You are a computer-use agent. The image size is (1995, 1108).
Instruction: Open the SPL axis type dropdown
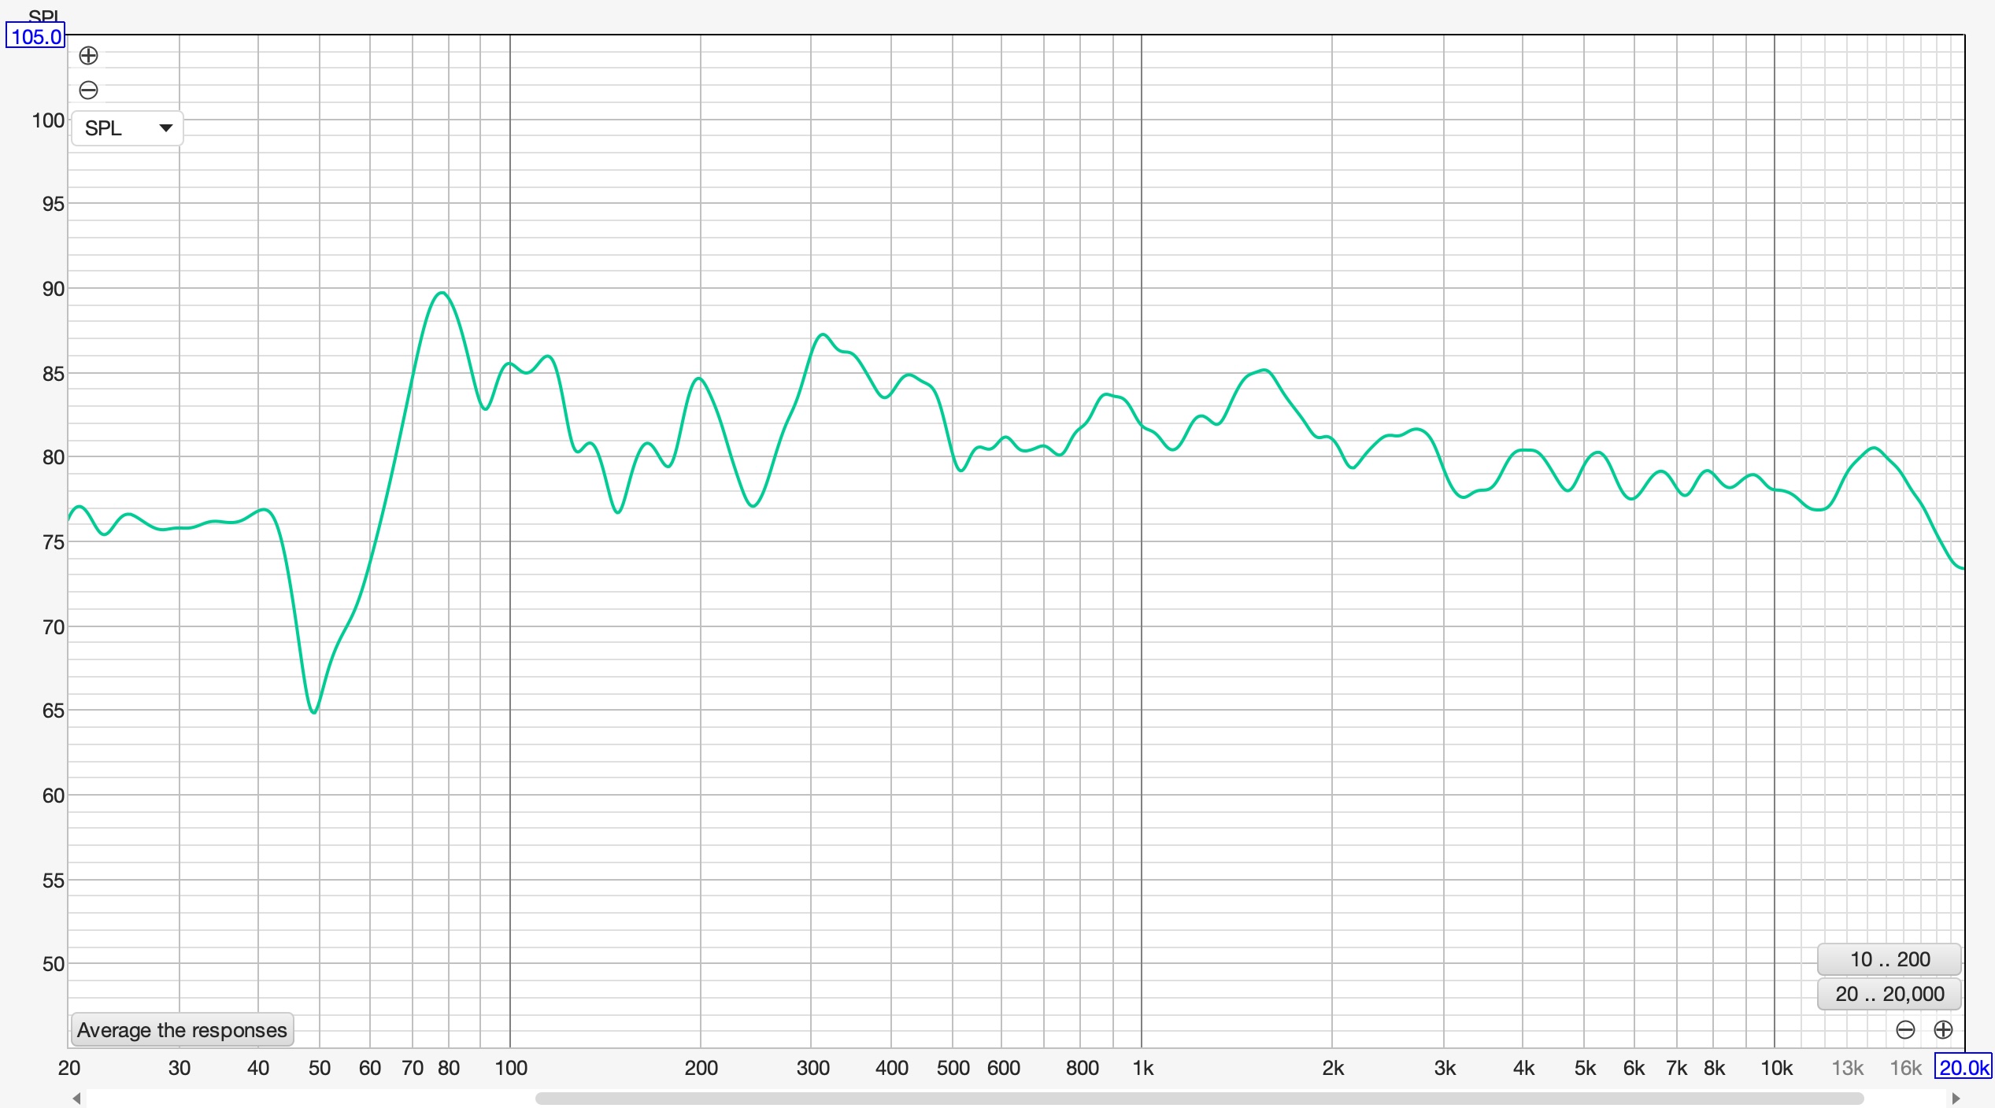[x=127, y=128]
